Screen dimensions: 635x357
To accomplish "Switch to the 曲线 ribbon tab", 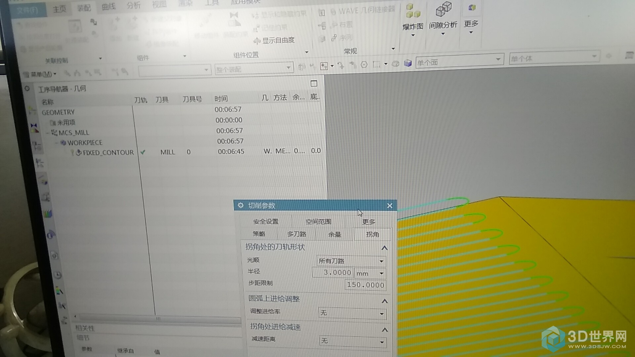I will click(x=109, y=7).
